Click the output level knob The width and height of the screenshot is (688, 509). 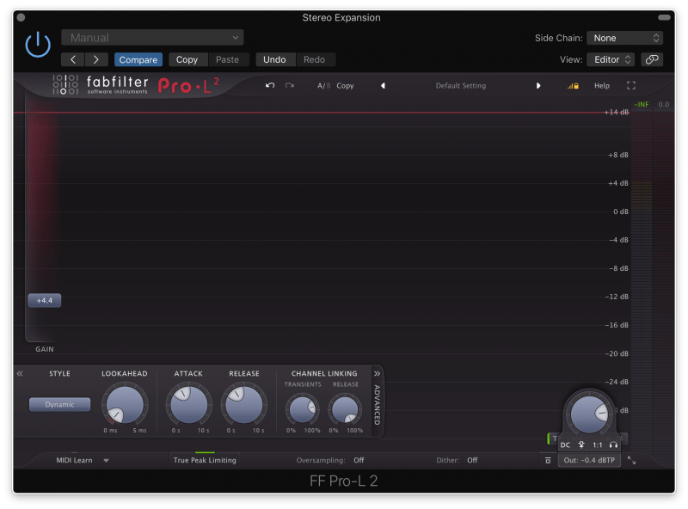pyautogui.click(x=589, y=414)
